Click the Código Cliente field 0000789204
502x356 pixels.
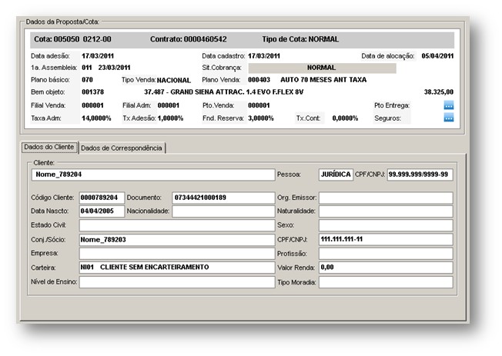[102, 198]
